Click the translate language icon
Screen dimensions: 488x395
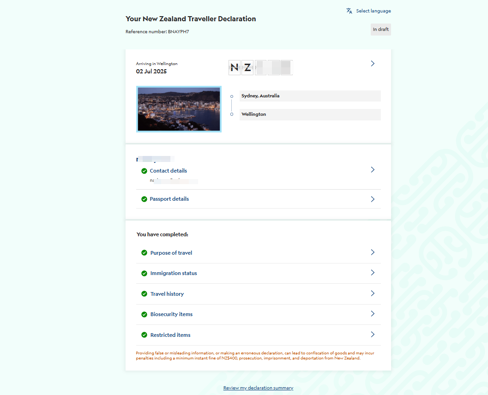349,11
